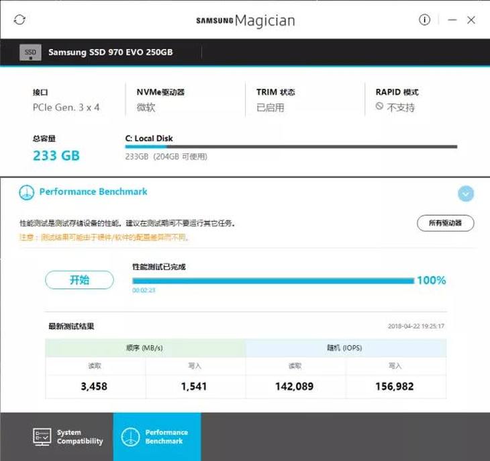
Task: Select Samsung SSD 970 EVO 250GB drive
Action: [110, 52]
